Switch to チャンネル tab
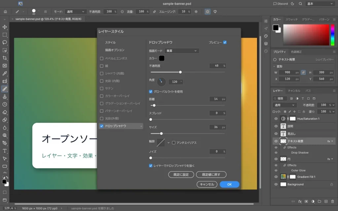 coord(294,91)
